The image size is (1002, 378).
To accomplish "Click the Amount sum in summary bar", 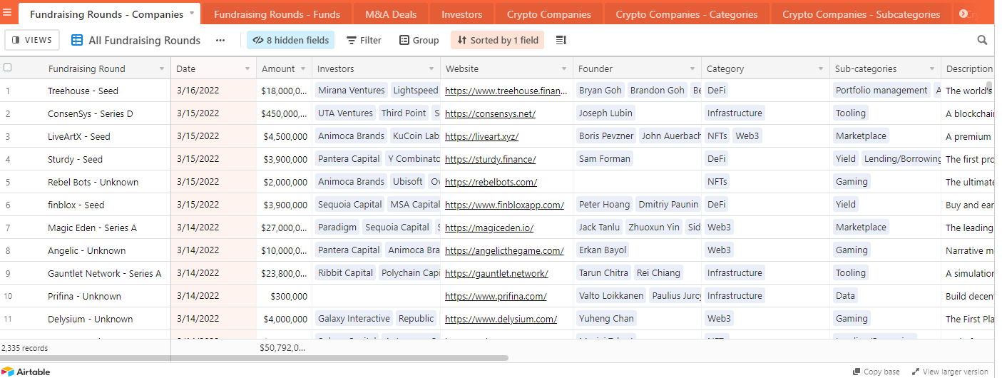I will pos(283,348).
